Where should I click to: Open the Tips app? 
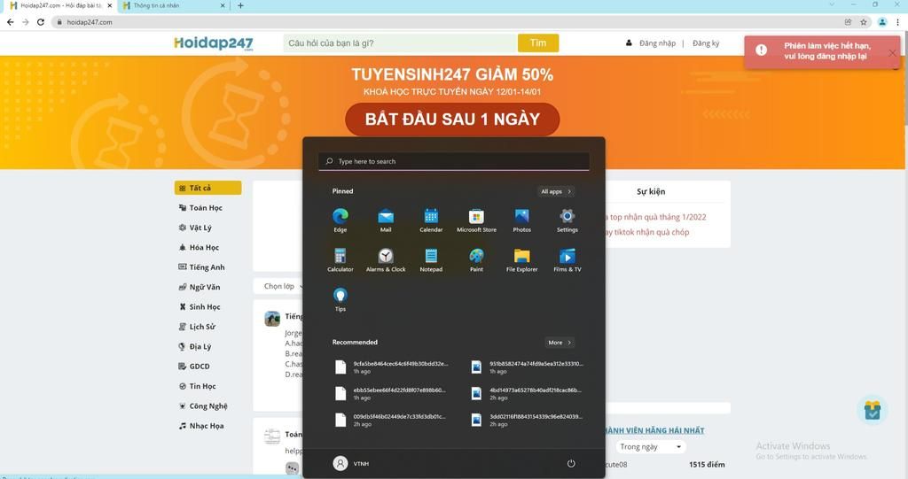pyautogui.click(x=340, y=299)
